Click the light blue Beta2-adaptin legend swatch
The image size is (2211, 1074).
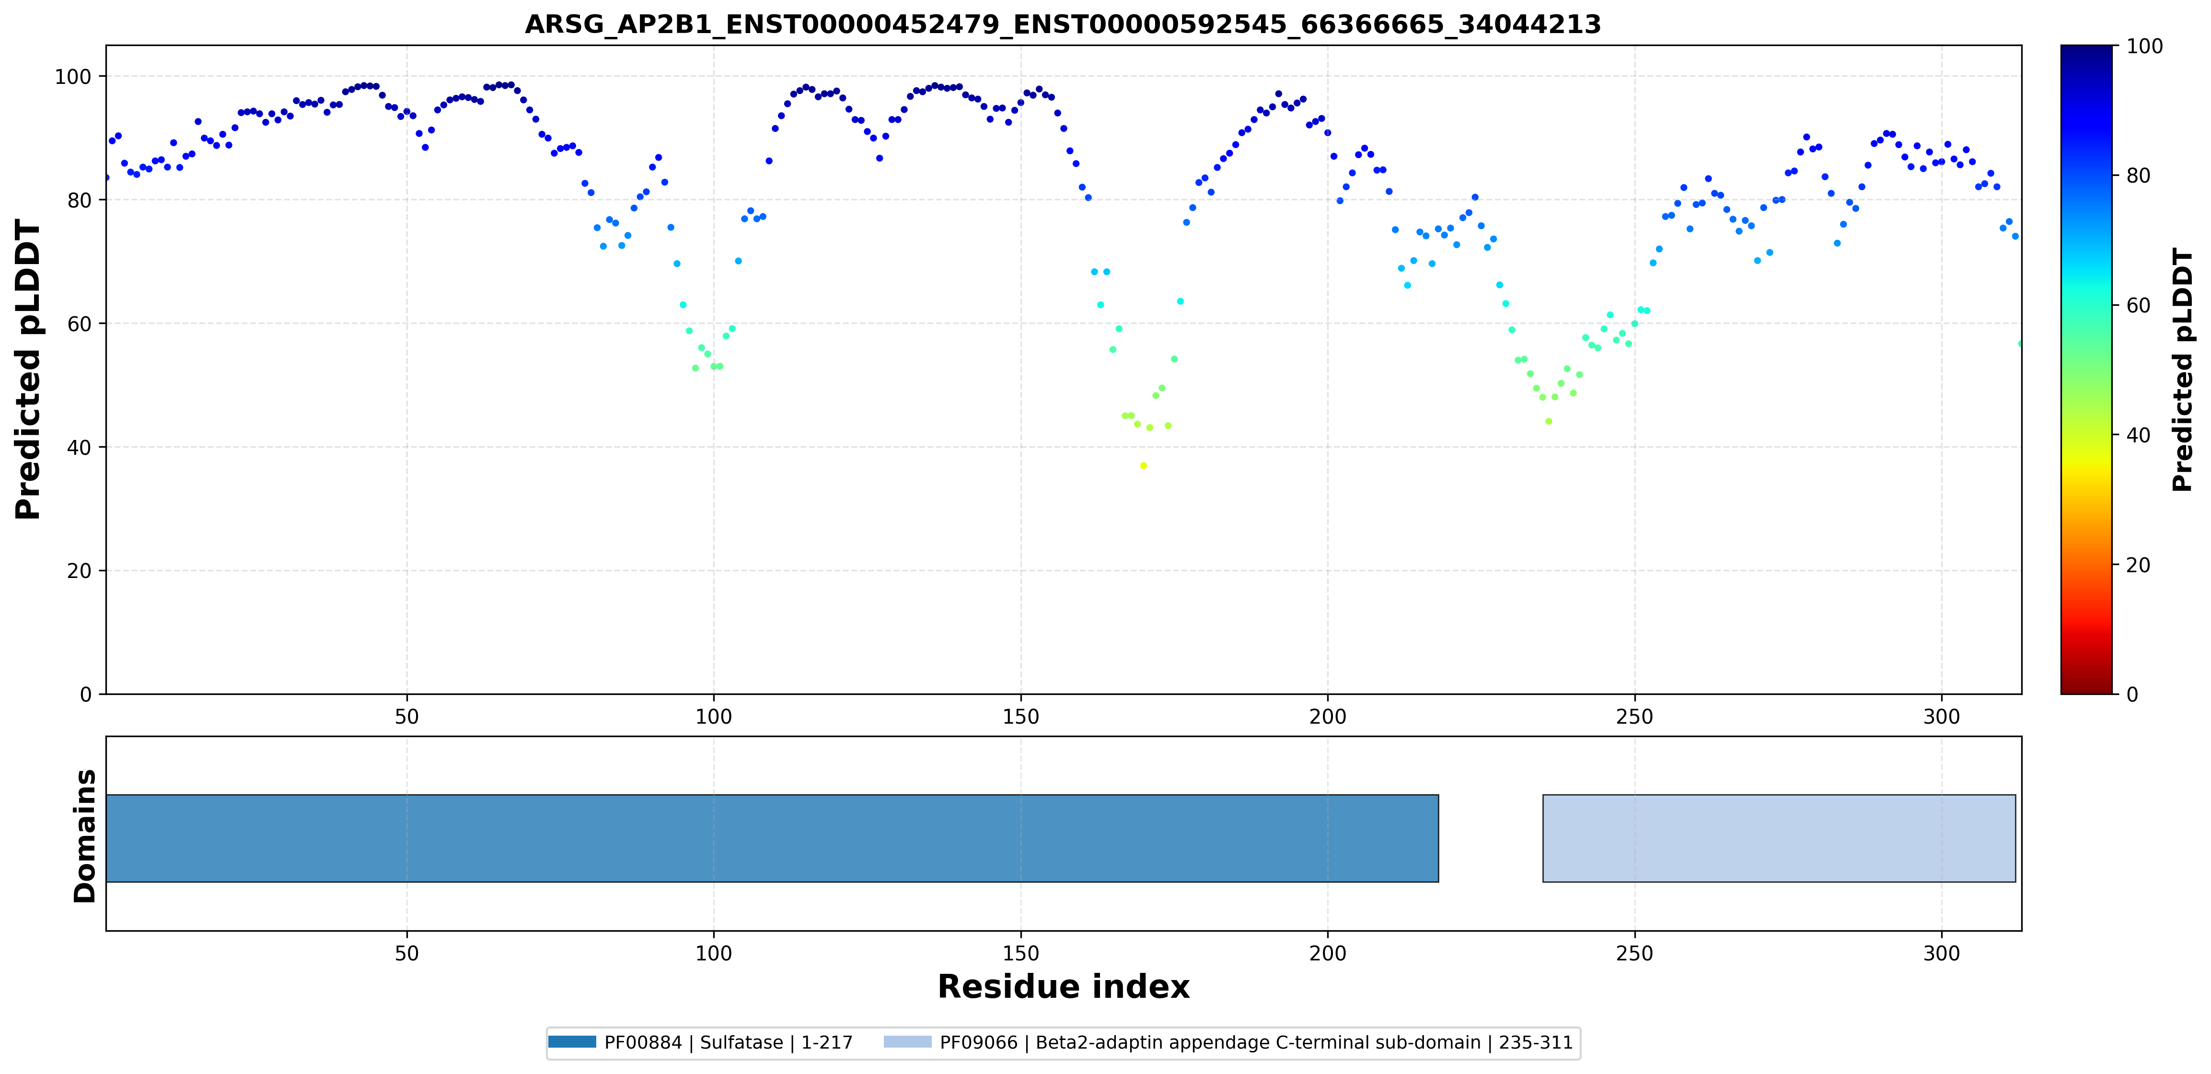(907, 1042)
